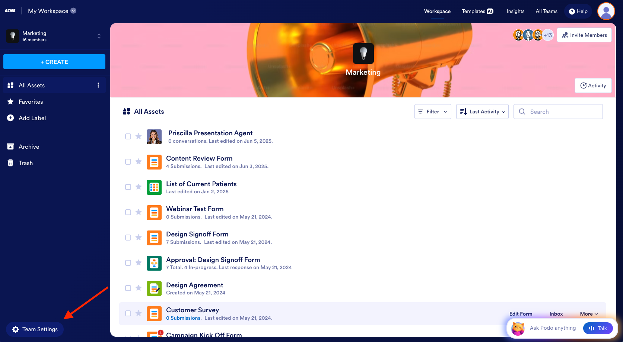Image resolution: width=623 pixels, height=342 pixels.
Task: Expand the Marketing team switcher
Action: point(99,36)
